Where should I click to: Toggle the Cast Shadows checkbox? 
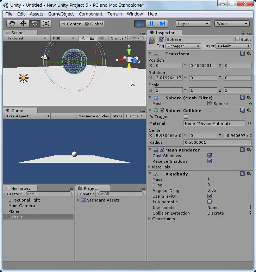210,155
